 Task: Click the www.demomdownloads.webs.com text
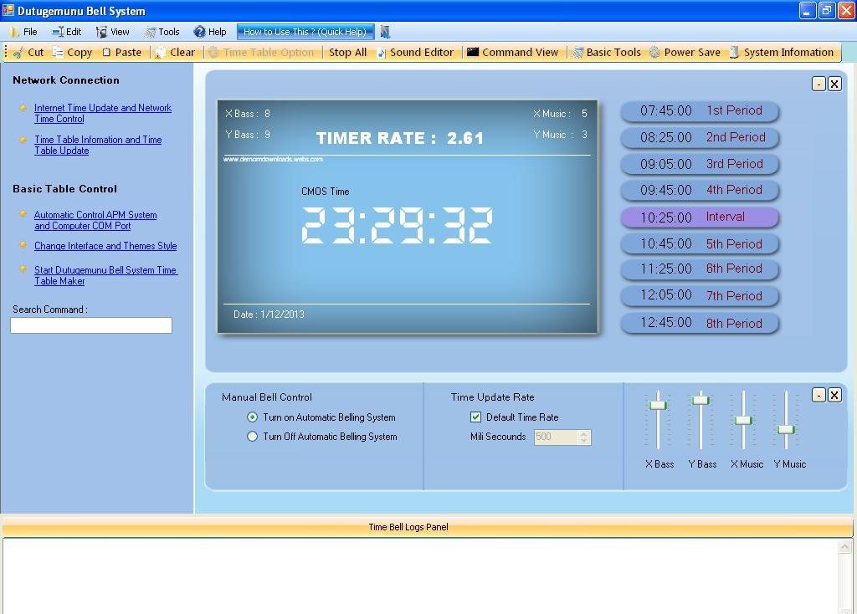[x=273, y=159]
